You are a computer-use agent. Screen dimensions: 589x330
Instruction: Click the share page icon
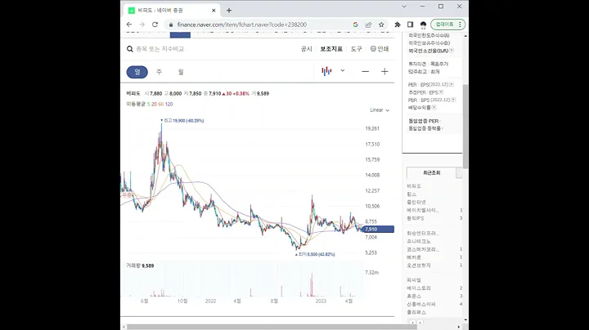pyautogui.click(x=368, y=25)
